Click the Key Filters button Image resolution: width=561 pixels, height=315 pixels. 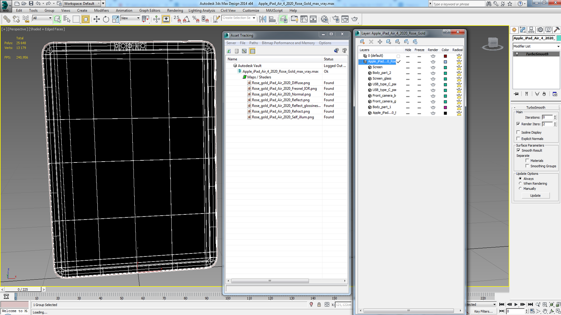click(483, 311)
